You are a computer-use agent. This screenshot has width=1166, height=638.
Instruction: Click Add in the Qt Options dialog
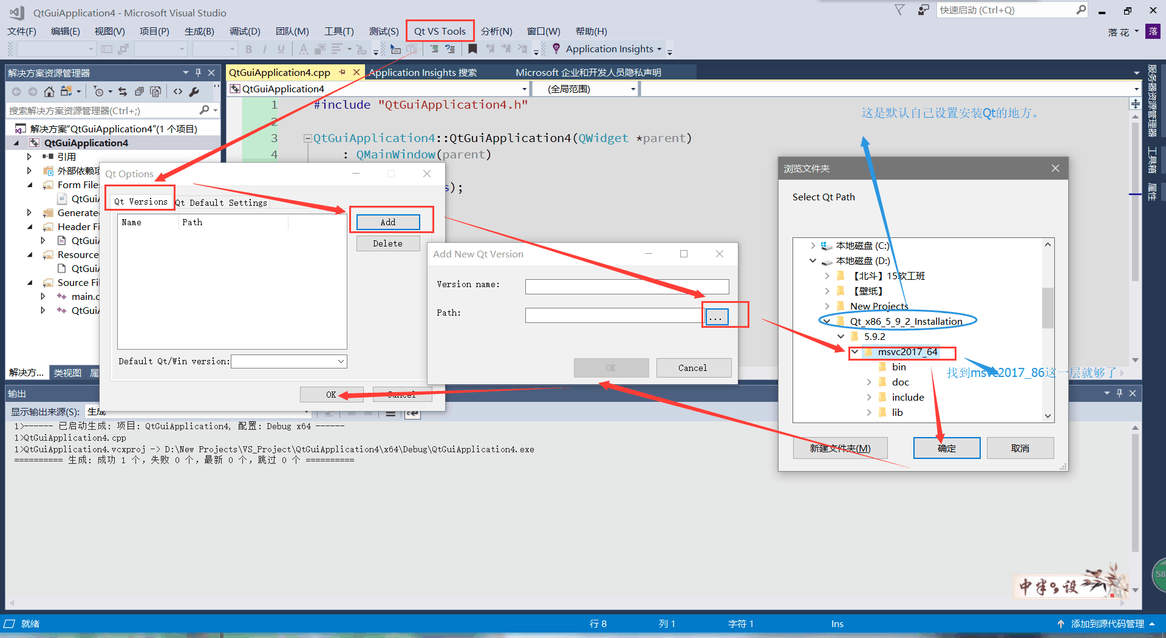pyautogui.click(x=387, y=222)
